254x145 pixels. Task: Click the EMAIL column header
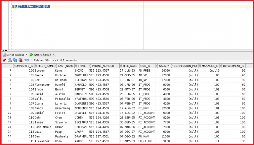81,66
